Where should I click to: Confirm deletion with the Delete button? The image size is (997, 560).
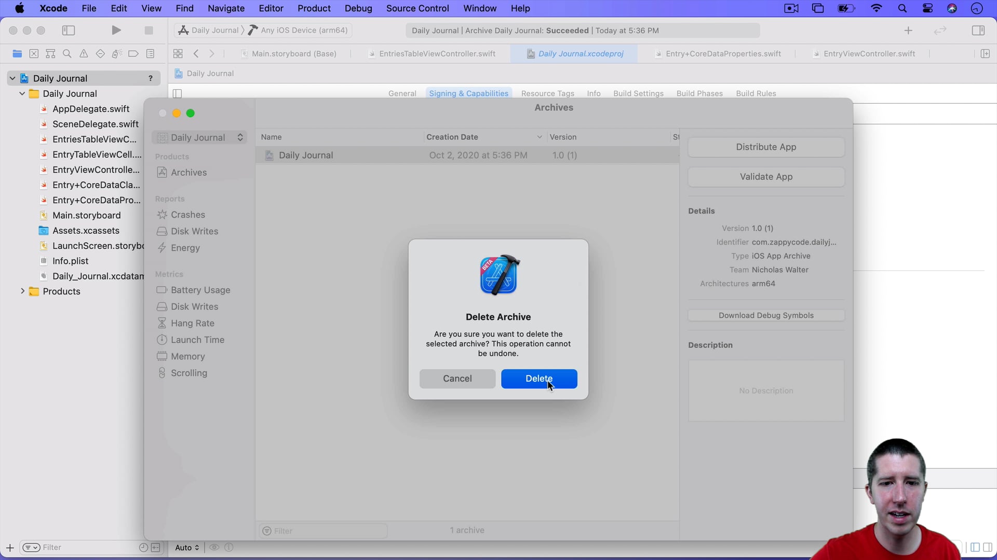tap(539, 379)
